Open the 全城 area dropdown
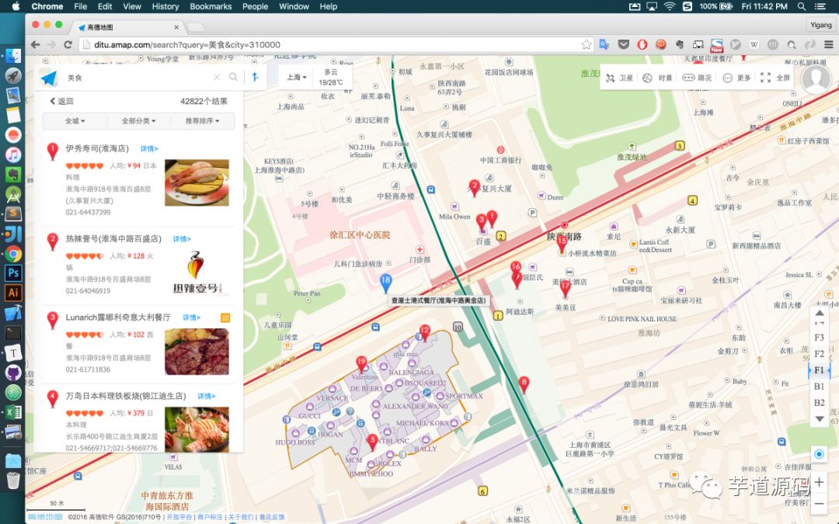The width and height of the screenshot is (839, 524). click(x=75, y=121)
